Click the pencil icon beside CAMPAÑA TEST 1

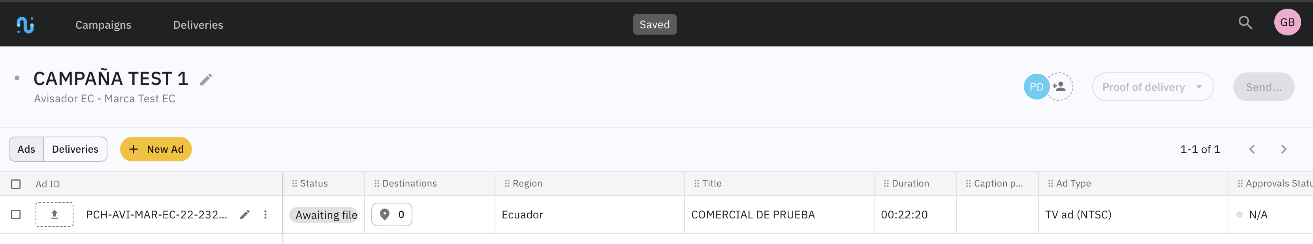pos(206,79)
